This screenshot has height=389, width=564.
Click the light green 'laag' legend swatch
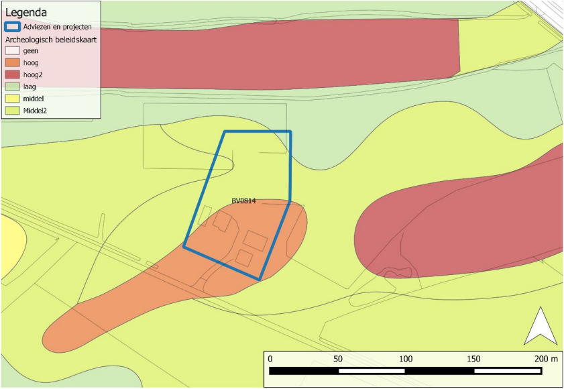(13, 87)
